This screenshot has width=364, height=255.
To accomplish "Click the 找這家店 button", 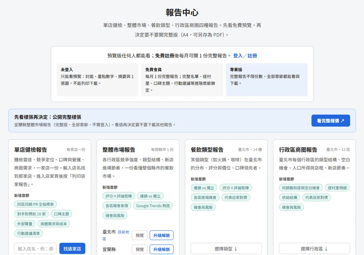I will pyautogui.click(x=72, y=249).
